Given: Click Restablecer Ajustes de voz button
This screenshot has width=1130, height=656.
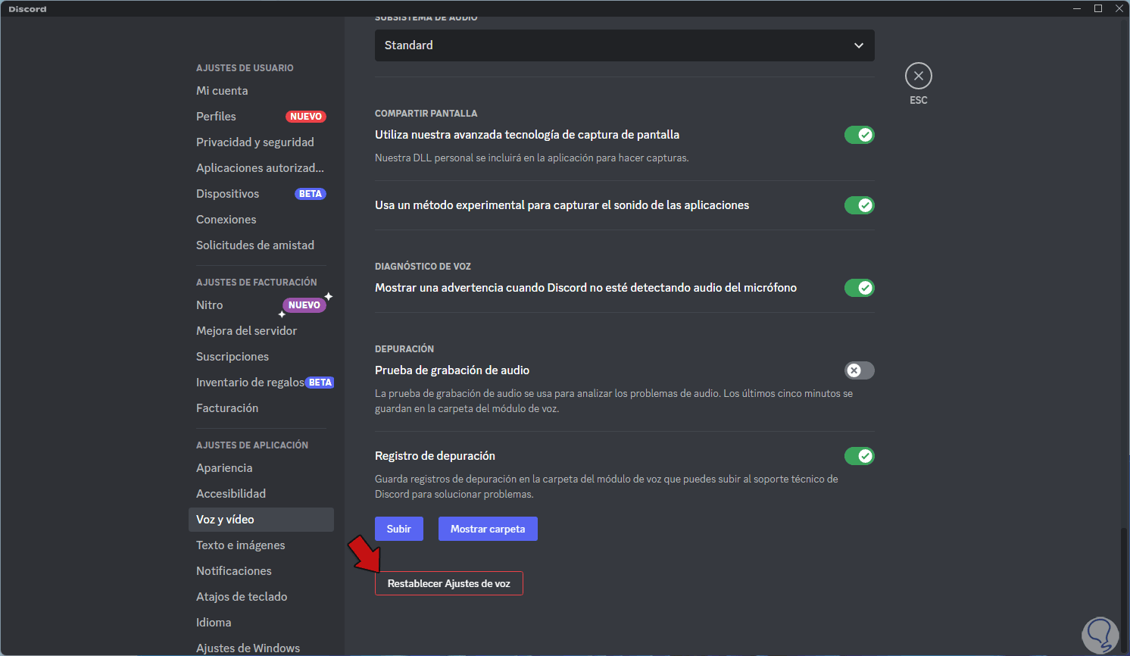Looking at the screenshot, I should [449, 583].
